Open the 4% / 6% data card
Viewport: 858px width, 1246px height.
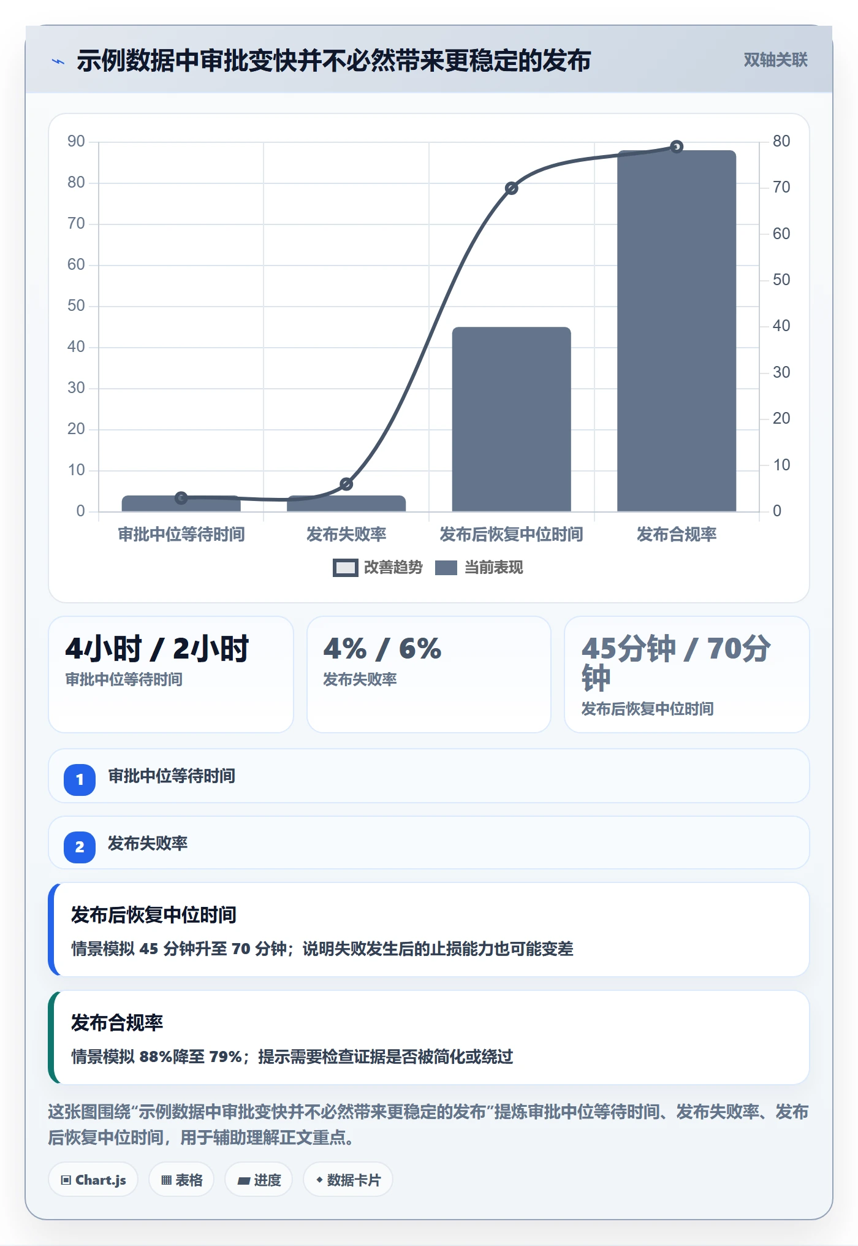[429, 675]
